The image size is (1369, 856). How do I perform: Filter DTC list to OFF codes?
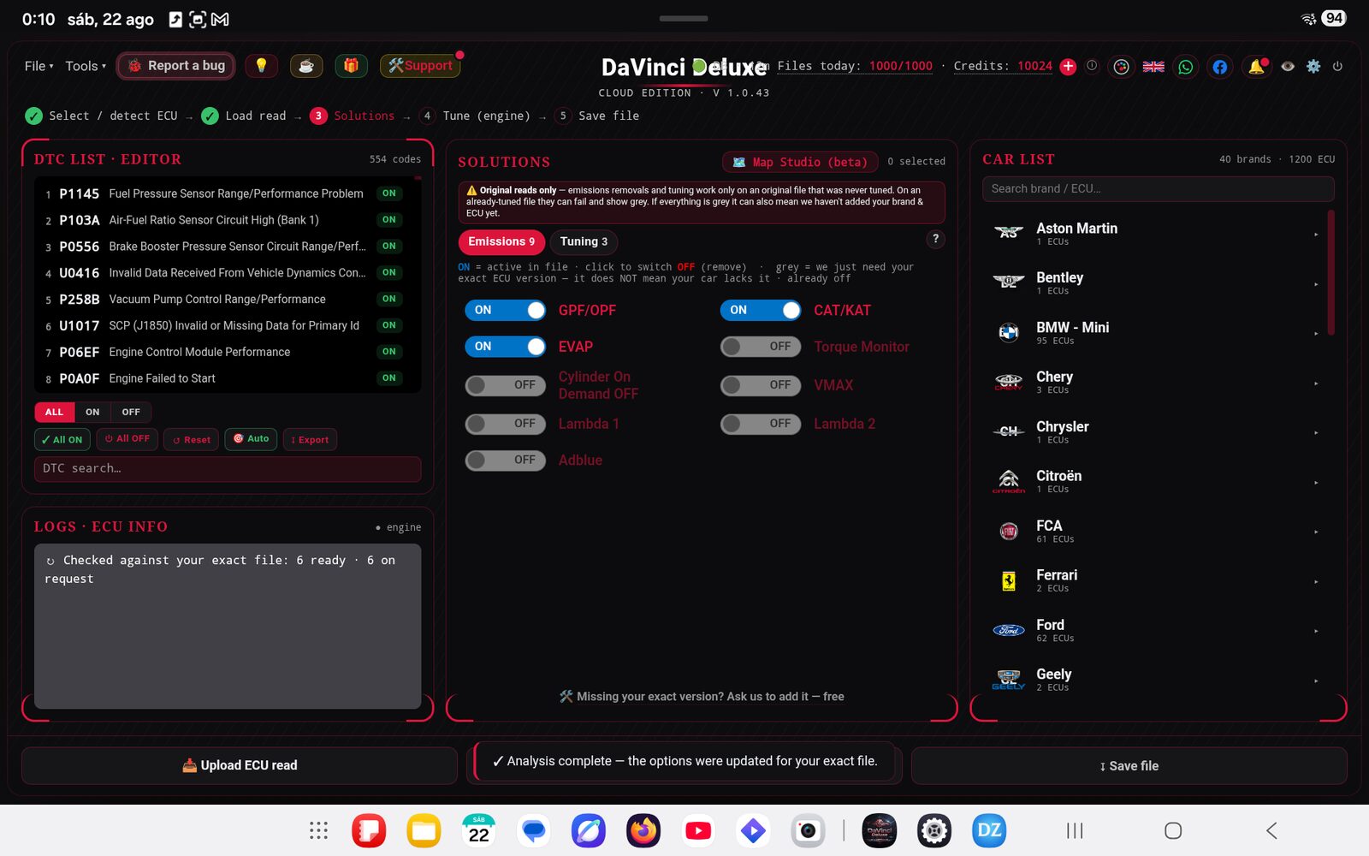(x=131, y=412)
